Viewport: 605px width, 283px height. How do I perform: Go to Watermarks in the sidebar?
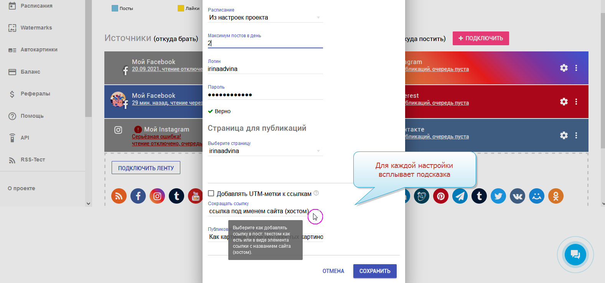36,28
